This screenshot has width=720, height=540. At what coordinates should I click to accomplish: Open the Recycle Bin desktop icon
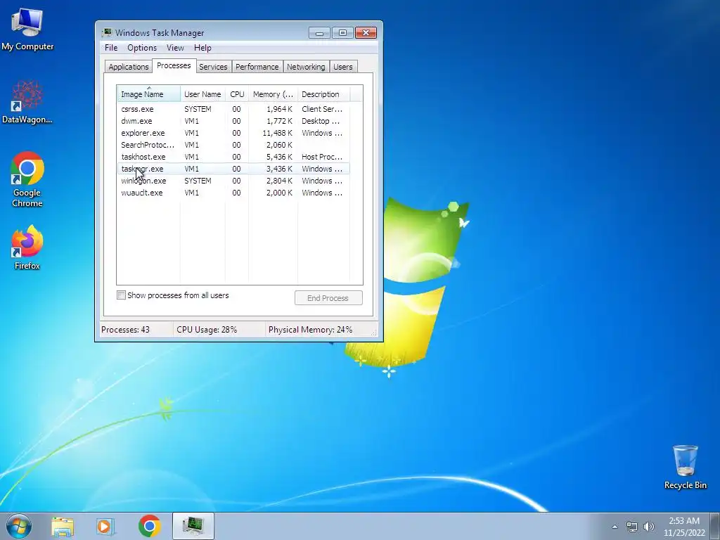pos(685,467)
